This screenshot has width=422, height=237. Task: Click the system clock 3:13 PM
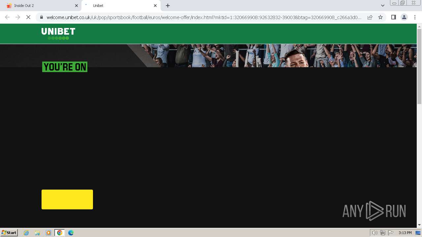(405, 233)
